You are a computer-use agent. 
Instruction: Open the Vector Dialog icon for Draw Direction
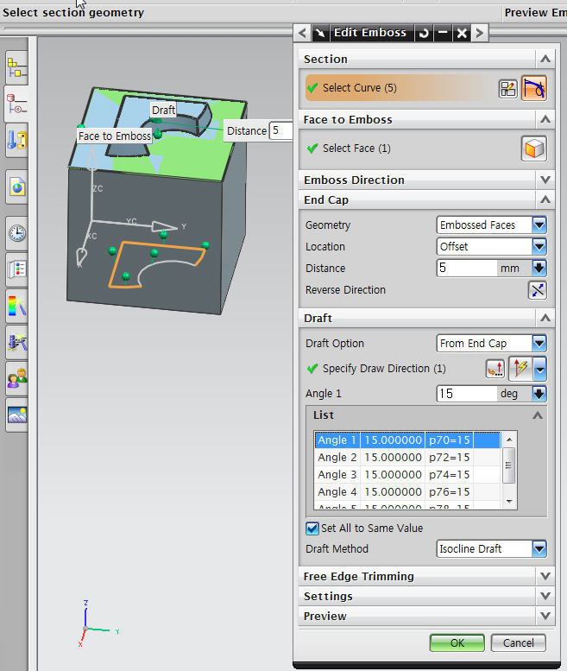coord(495,369)
